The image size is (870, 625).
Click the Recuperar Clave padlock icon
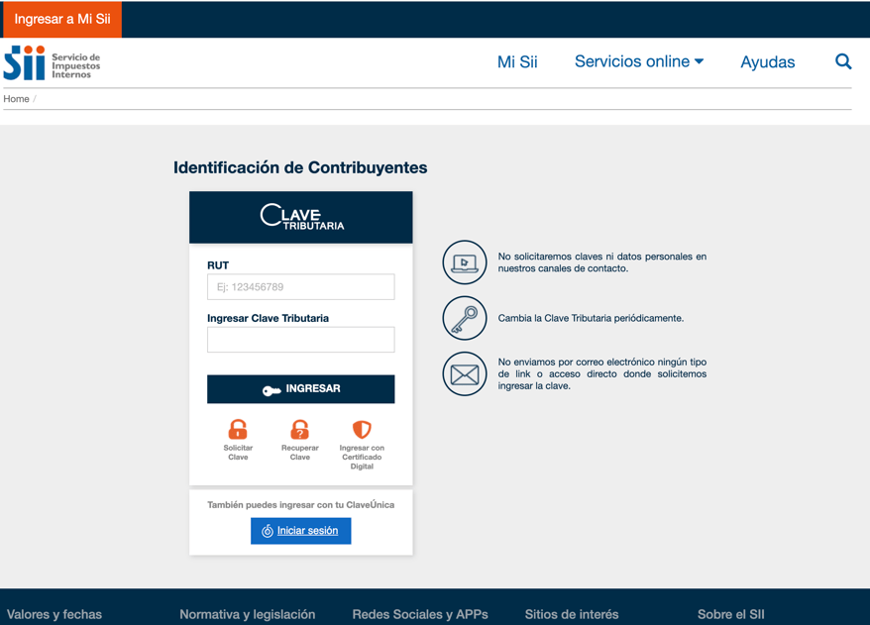pos(299,430)
